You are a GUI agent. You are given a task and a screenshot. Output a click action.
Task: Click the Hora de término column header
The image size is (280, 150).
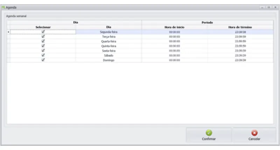(x=240, y=27)
